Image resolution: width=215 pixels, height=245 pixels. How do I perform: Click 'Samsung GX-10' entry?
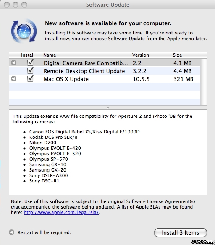(48, 164)
